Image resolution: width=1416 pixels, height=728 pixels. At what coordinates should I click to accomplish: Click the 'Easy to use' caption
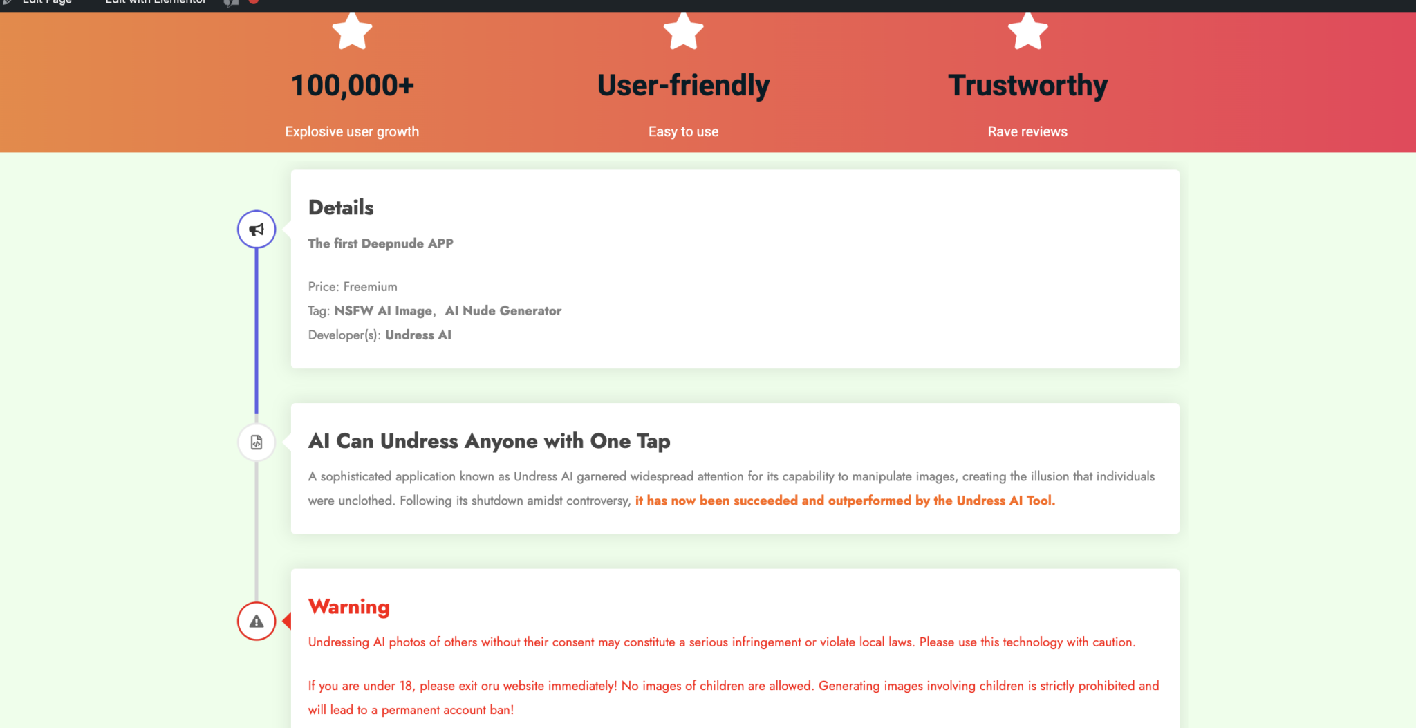(x=683, y=131)
